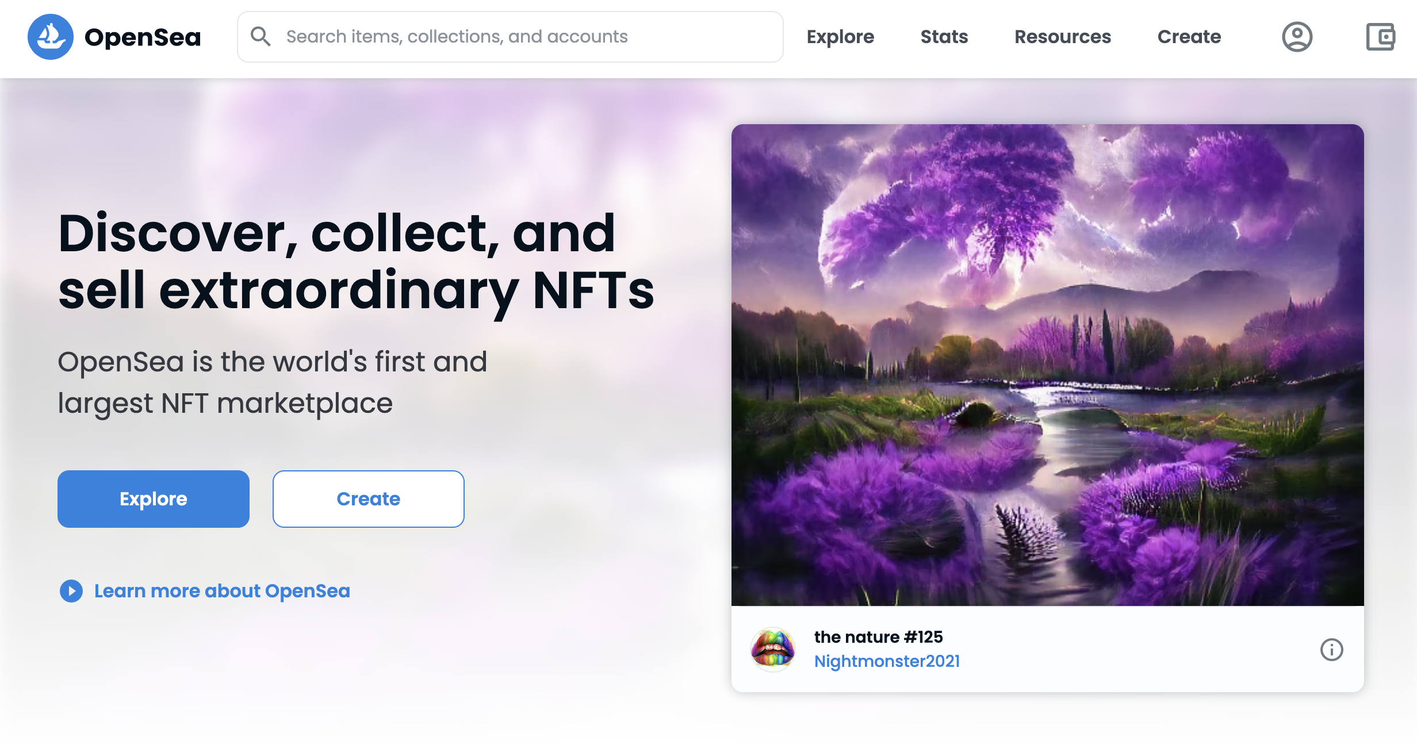
Task: Click the nature #125 title
Action: 879,637
